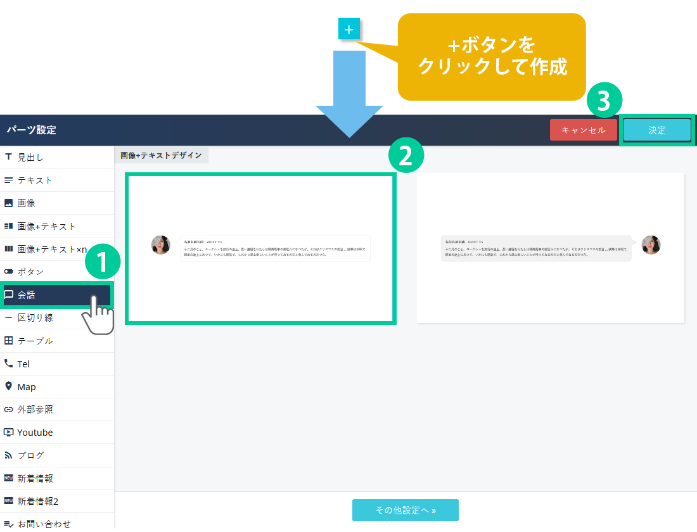
Task: Pick the Tel phone icon
Action: [9, 364]
